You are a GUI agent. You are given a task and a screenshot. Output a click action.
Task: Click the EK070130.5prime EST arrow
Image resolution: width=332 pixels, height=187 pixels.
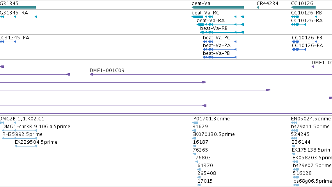click(x=194, y=138)
